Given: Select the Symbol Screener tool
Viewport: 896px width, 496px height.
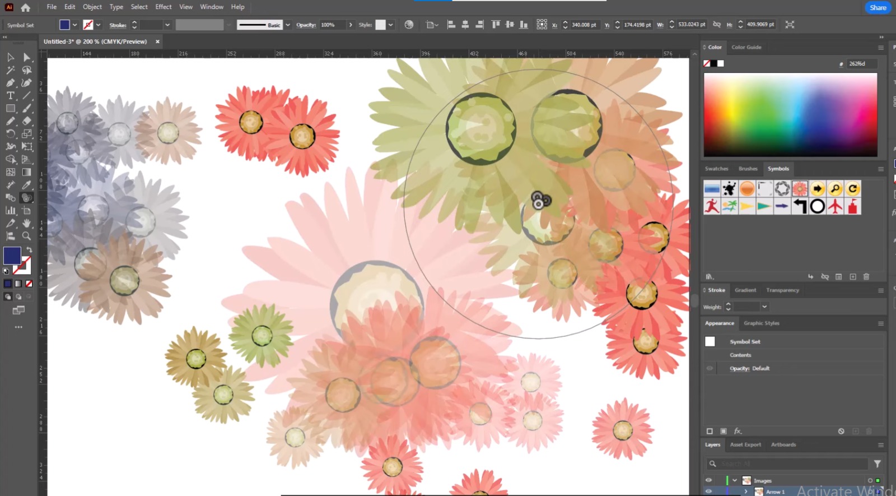Looking at the screenshot, I should (x=27, y=198).
